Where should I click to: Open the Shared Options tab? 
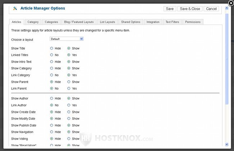(x=131, y=22)
